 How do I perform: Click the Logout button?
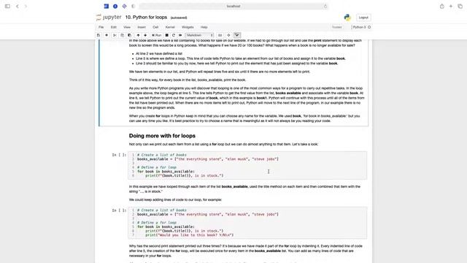363,18
